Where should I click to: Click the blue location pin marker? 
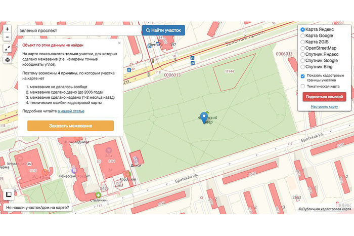click(x=204, y=117)
